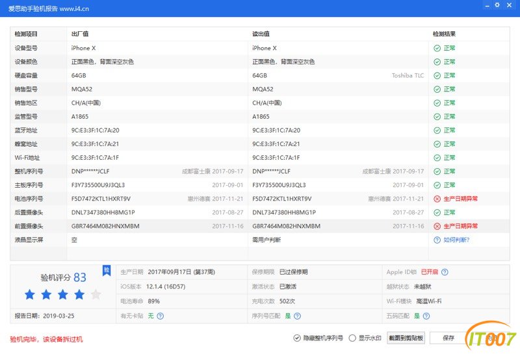Click red error icon in 前置摄像头 row

click(437, 227)
